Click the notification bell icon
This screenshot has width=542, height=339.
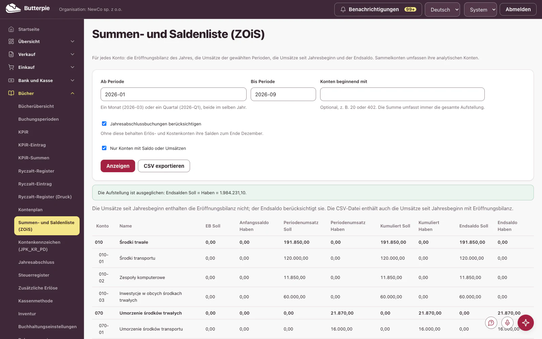point(343,9)
